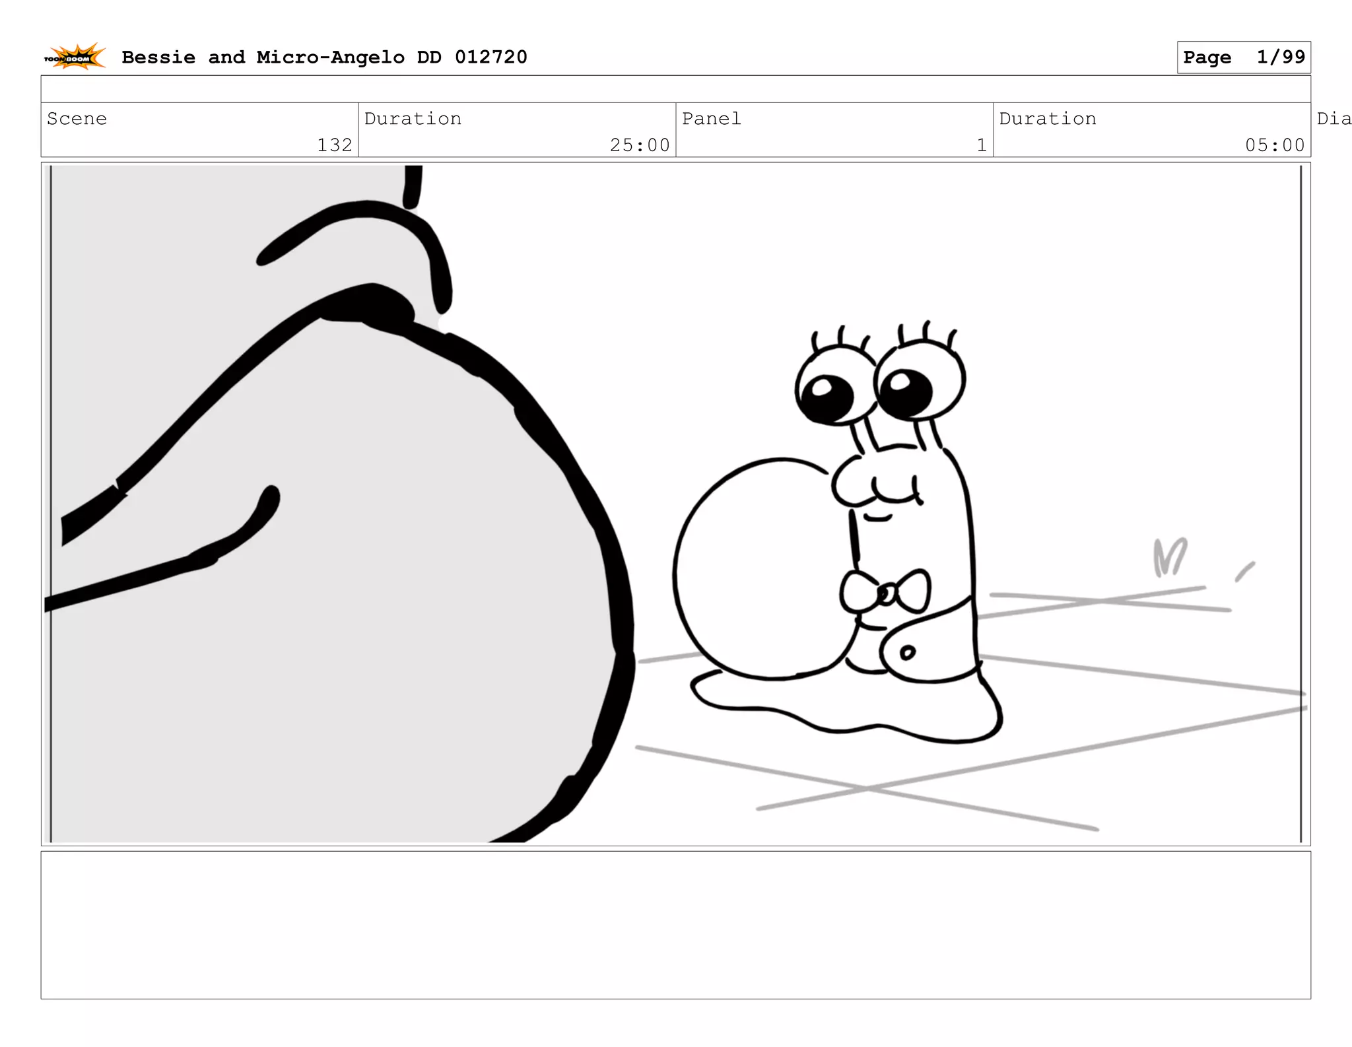Image resolution: width=1352 pixels, height=1047 pixels.
Task: Click the title Bessie and Micro-Angelo DD 012720
Action: click(x=324, y=57)
